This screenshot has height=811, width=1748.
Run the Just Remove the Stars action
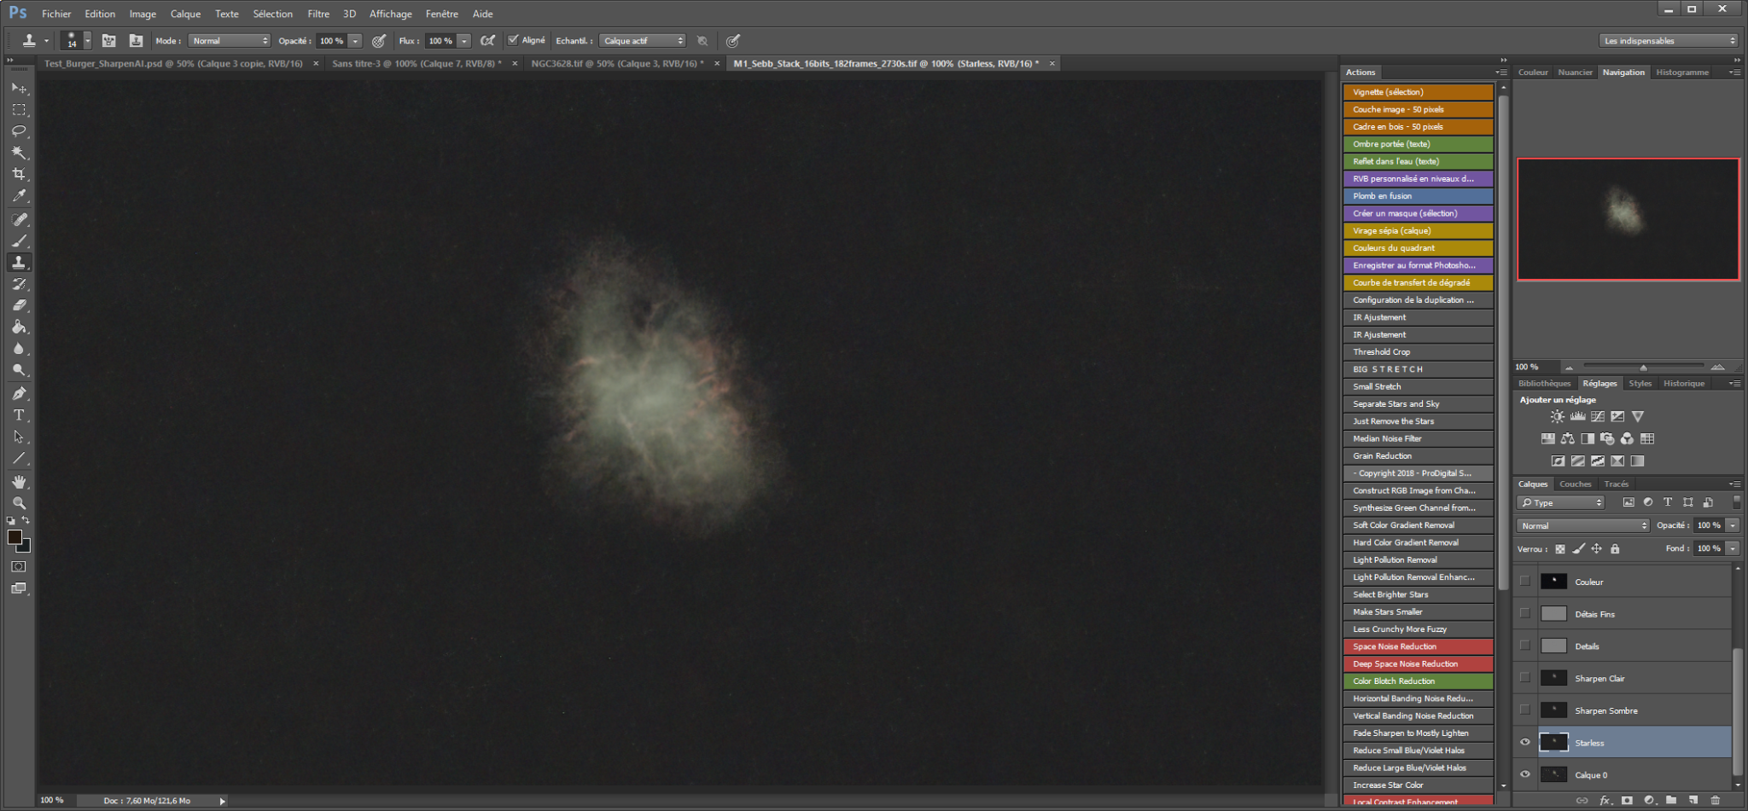(1417, 421)
